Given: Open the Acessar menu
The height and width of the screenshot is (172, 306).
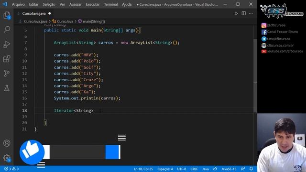Looking at the screenshot, I should coord(76,4).
